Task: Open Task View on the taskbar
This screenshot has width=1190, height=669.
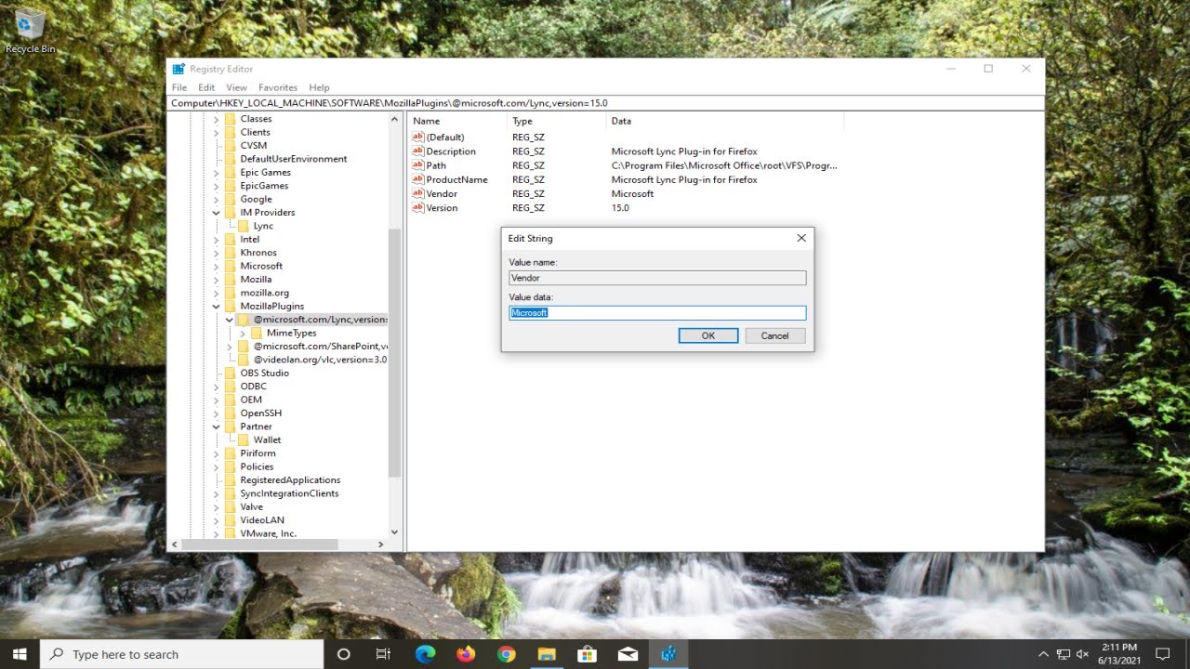Action: click(383, 654)
